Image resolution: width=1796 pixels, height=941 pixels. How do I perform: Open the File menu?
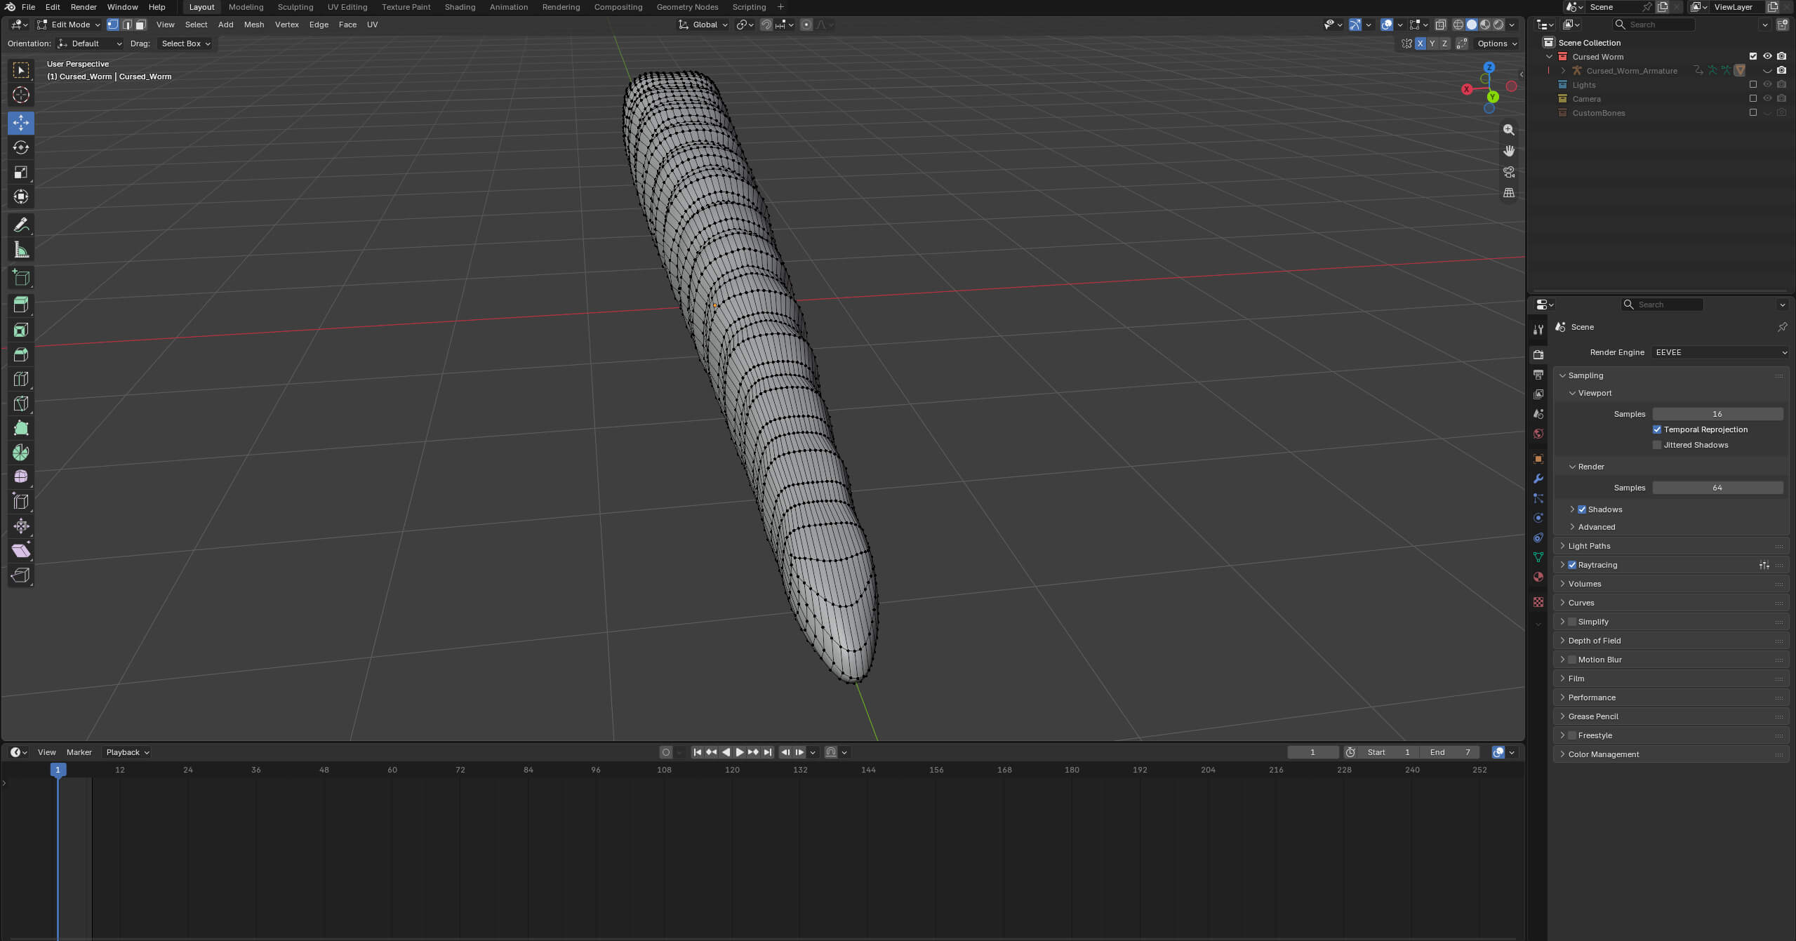pyautogui.click(x=28, y=7)
